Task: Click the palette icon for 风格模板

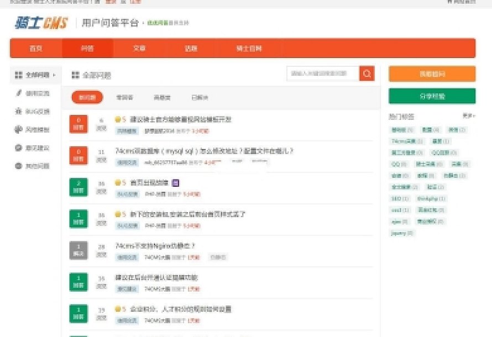Action: point(18,130)
